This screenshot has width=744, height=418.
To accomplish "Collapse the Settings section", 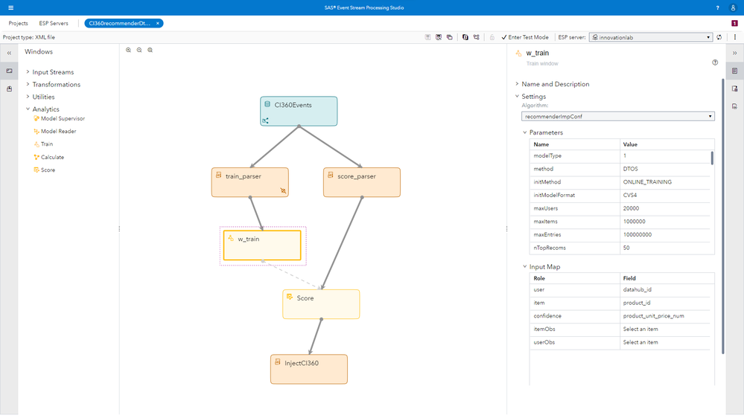I will (517, 96).
